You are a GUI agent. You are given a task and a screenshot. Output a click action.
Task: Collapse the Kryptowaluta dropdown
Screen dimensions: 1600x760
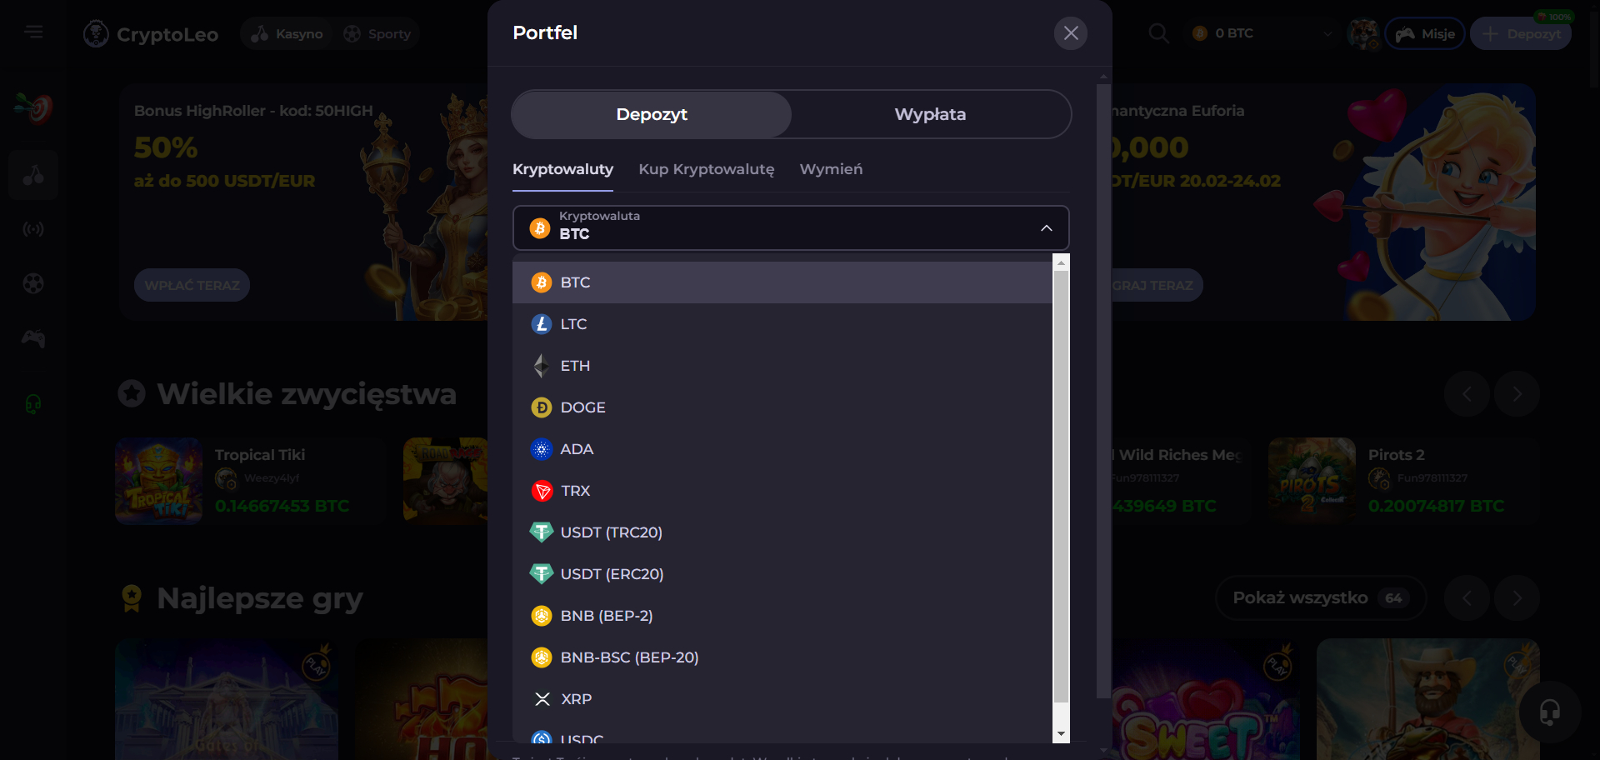(x=1046, y=228)
